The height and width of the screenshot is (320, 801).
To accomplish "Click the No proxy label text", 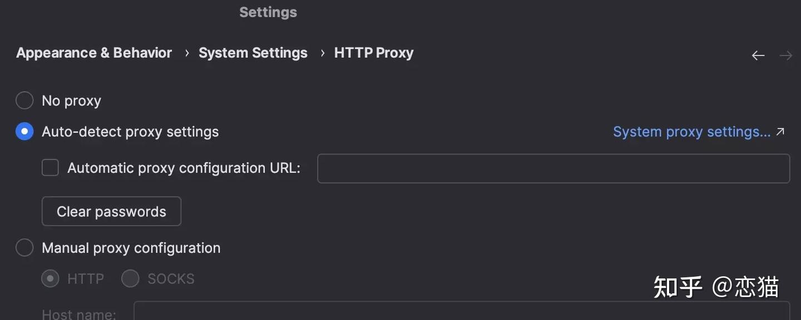I will click(x=71, y=100).
